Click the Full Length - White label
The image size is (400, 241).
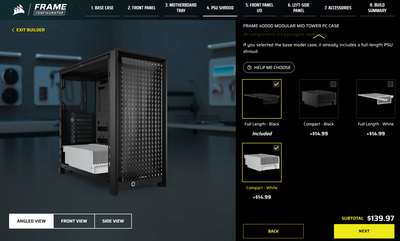pos(376,124)
